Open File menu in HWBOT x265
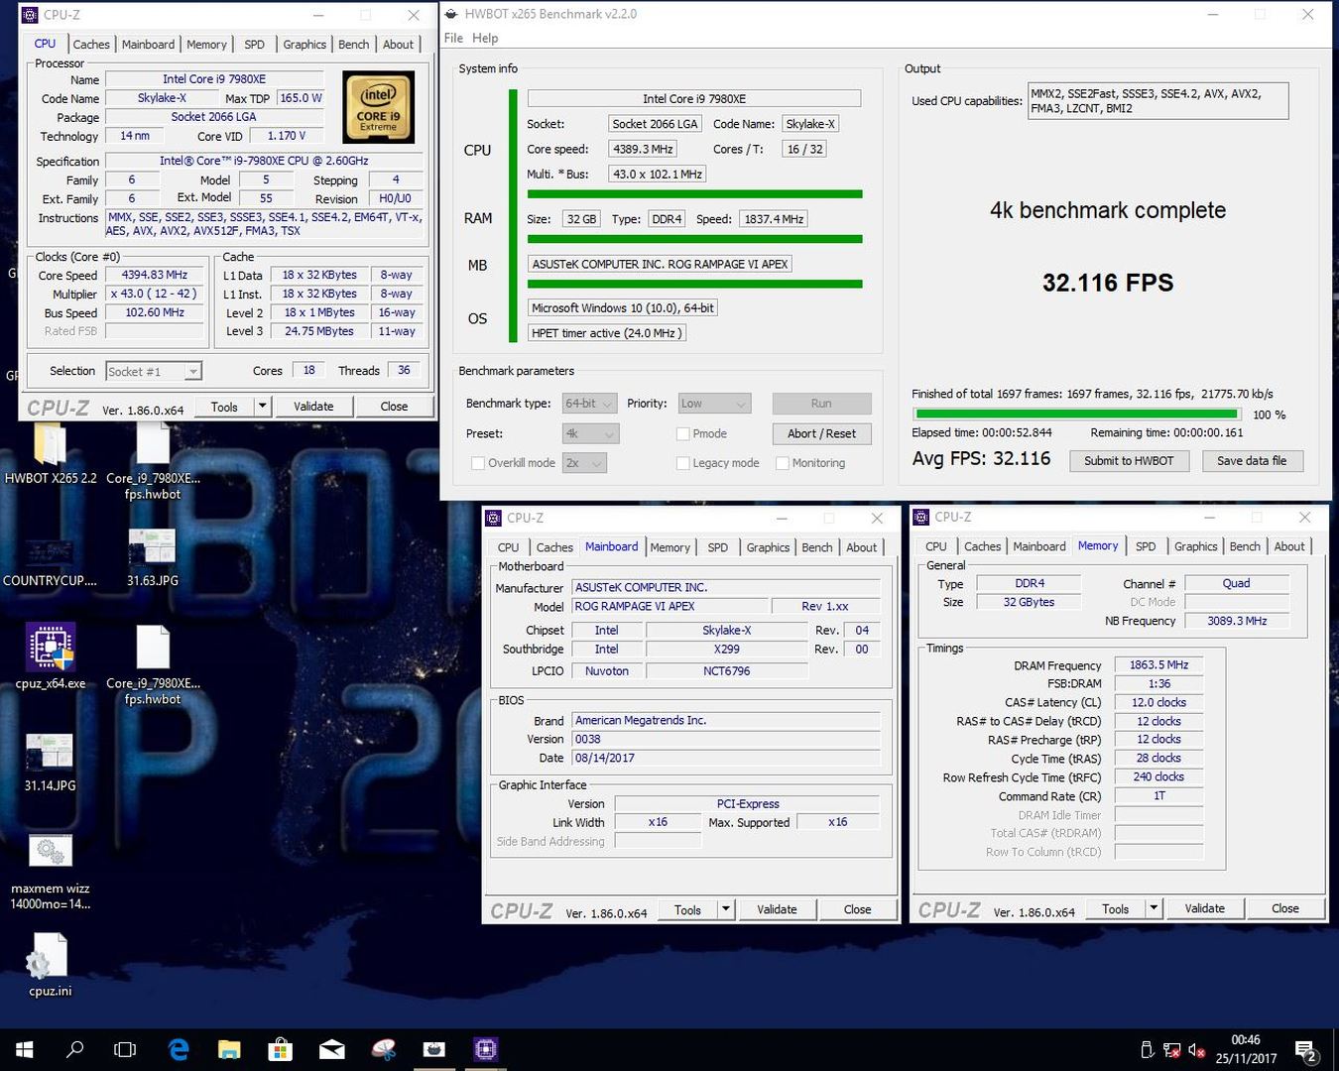The image size is (1339, 1071). click(453, 38)
